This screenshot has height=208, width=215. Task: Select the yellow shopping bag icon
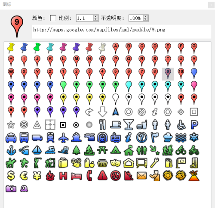point(63,163)
